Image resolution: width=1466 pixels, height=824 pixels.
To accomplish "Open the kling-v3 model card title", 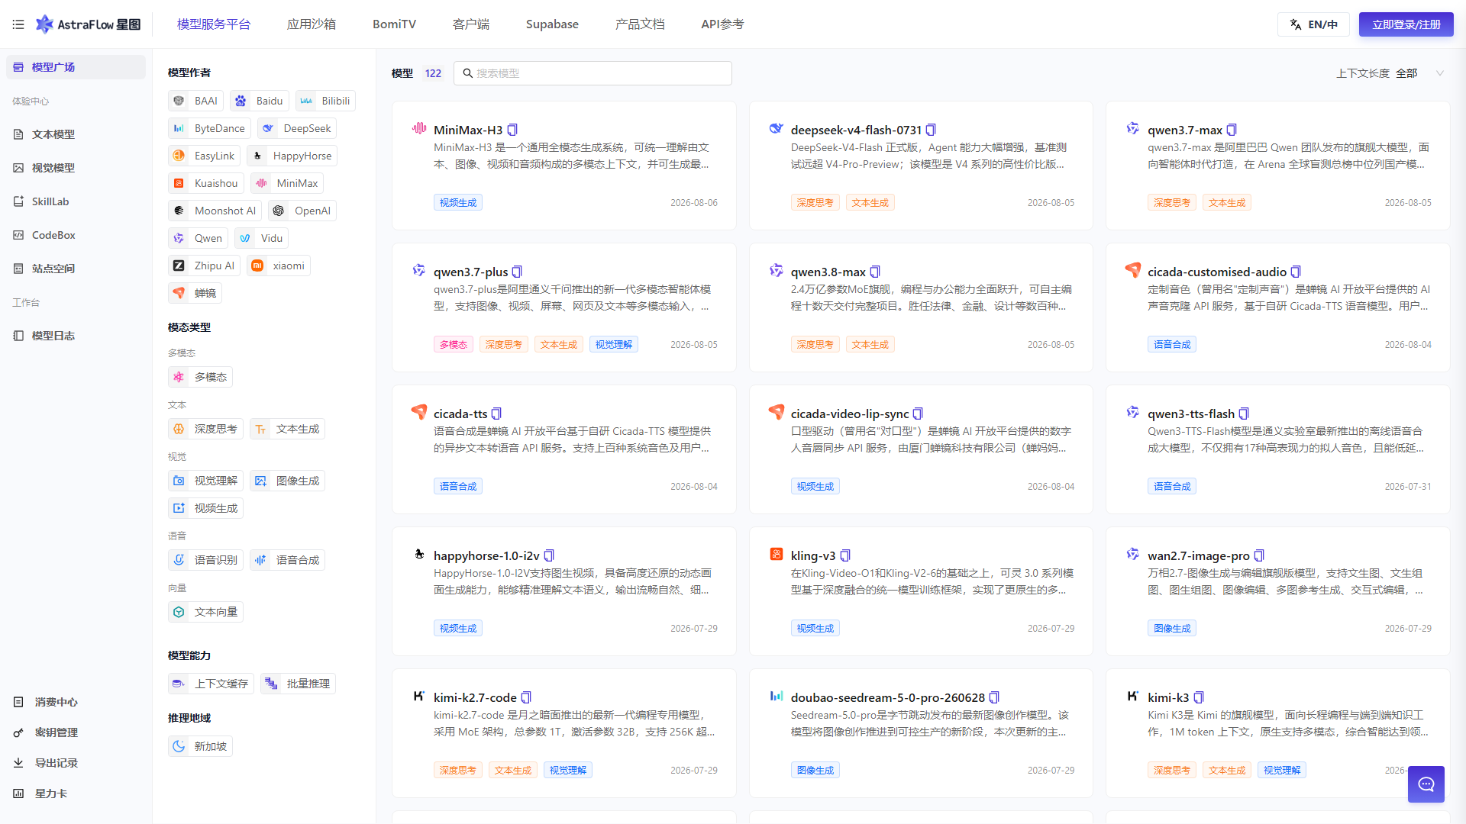I will pyautogui.click(x=813, y=556).
